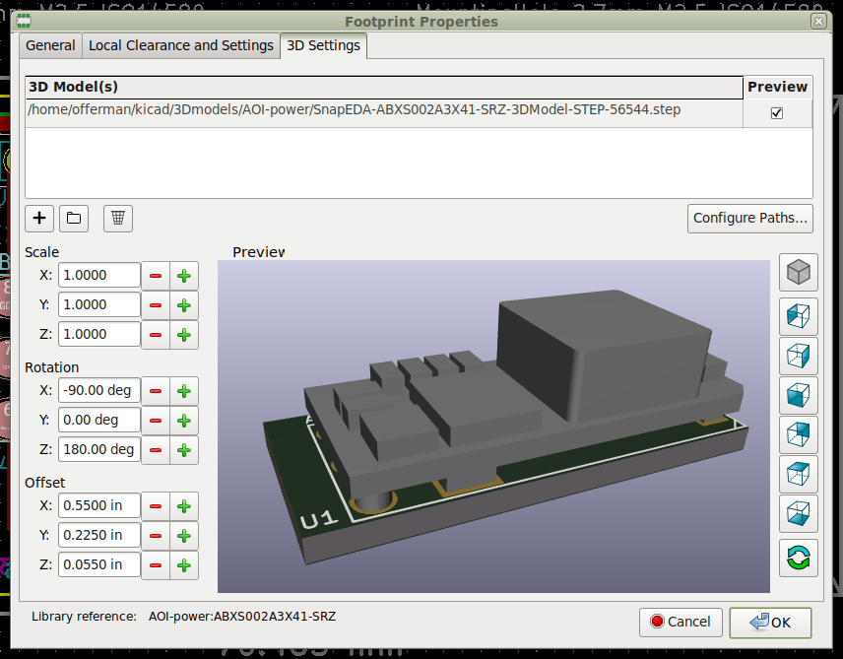Image resolution: width=843 pixels, height=659 pixels.
Task: Uncheck the Preview checkbox for the model
Action: tap(777, 112)
